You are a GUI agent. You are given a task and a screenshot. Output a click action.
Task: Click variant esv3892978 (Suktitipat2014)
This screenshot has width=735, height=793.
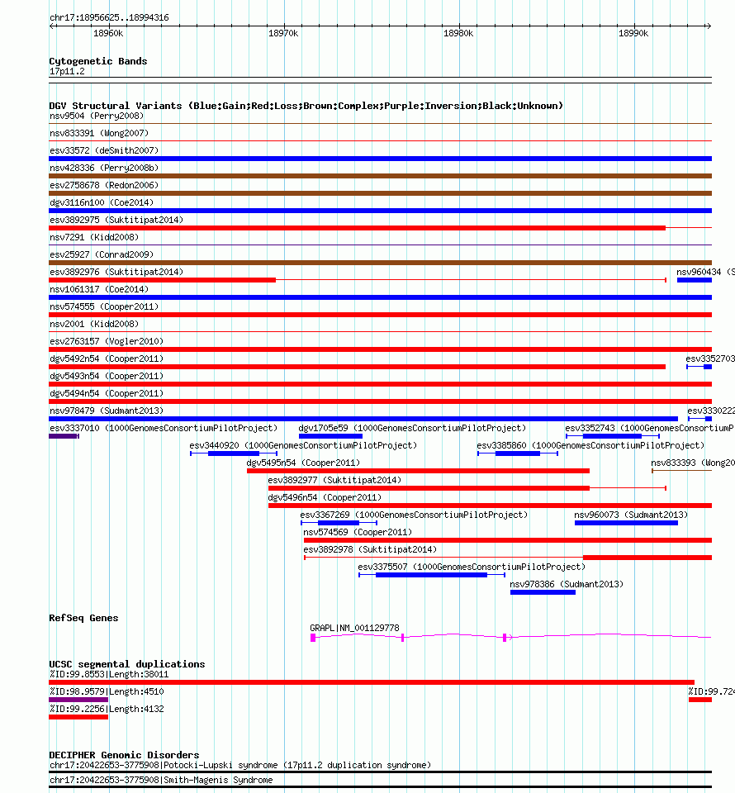click(370, 549)
